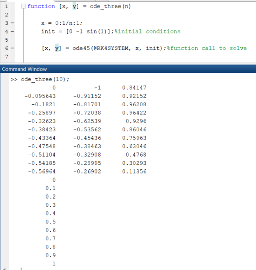Image resolution: width=256 pixels, height=270 pixels.
Task: Click 'sin(1)' in the init vector
Action: [x=97, y=32]
